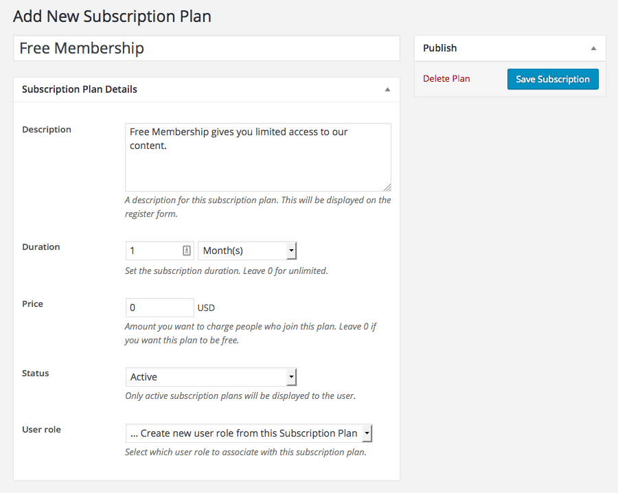Viewport: 618px width, 493px height.
Task: Click the Publish panel header title
Action: [440, 48]
